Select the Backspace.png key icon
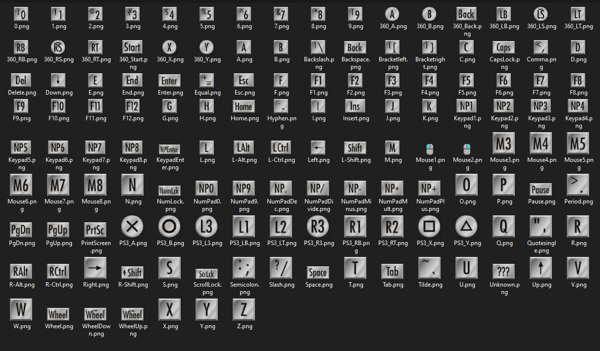This screenshot has width=600, height=351. 355,48
